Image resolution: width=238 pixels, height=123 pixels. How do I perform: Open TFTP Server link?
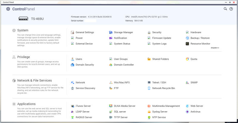tap(121, 117)
